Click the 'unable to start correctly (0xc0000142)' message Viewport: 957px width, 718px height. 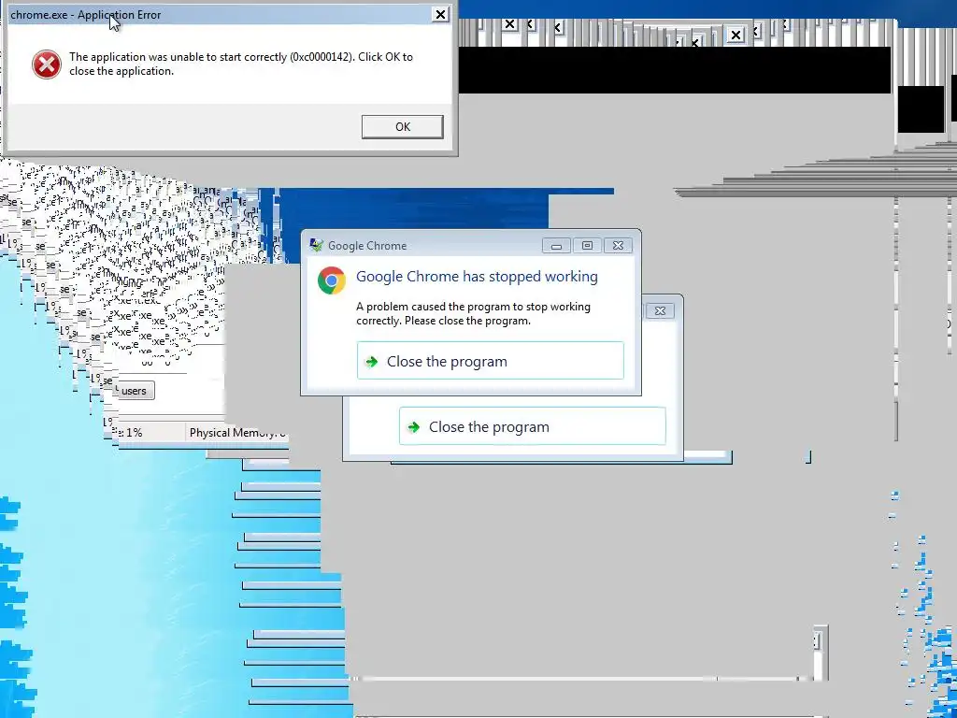[240, 64]
